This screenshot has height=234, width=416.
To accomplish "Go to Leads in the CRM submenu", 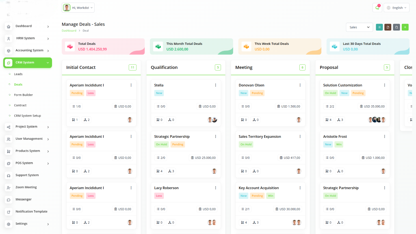I will coord(18,74).
